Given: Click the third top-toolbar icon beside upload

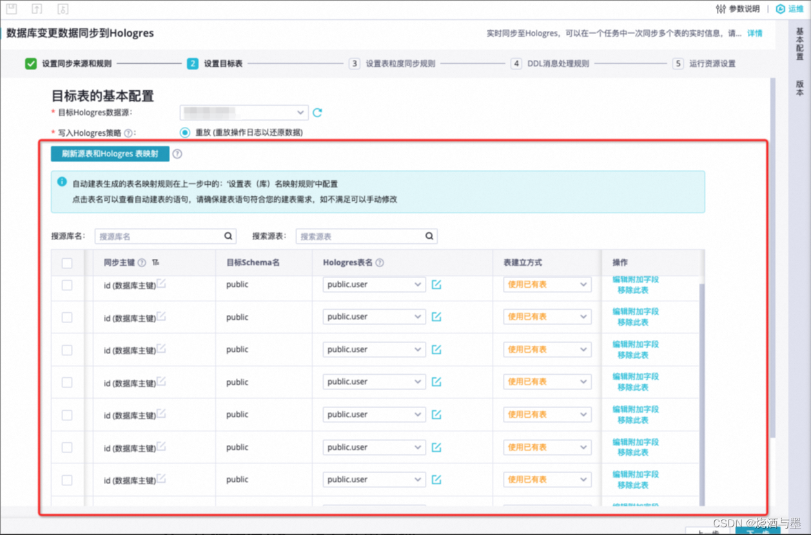Looking at the screenshot, I should (x=63, y=8).
